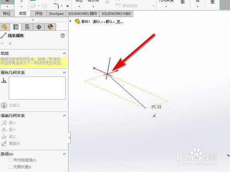Click the polygon tool icon in toolbar

tap(45, 6)
